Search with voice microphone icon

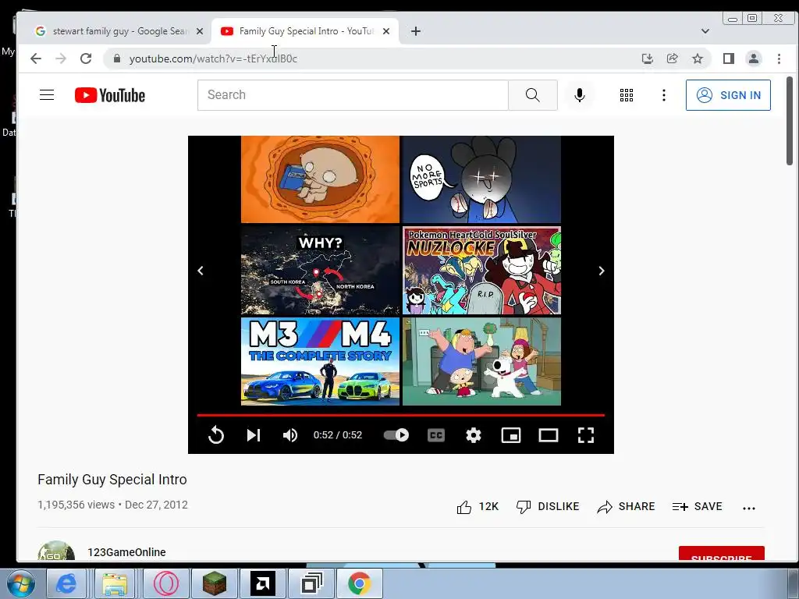(x=580, y=95)
